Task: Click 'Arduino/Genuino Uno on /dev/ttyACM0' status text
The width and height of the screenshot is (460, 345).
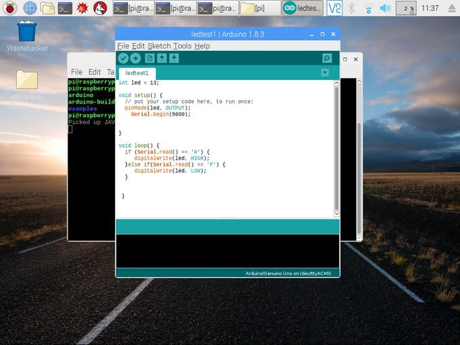Action: (288, 273)
